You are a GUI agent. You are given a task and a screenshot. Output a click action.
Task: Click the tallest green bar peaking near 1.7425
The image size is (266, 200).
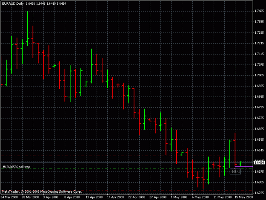28,29
